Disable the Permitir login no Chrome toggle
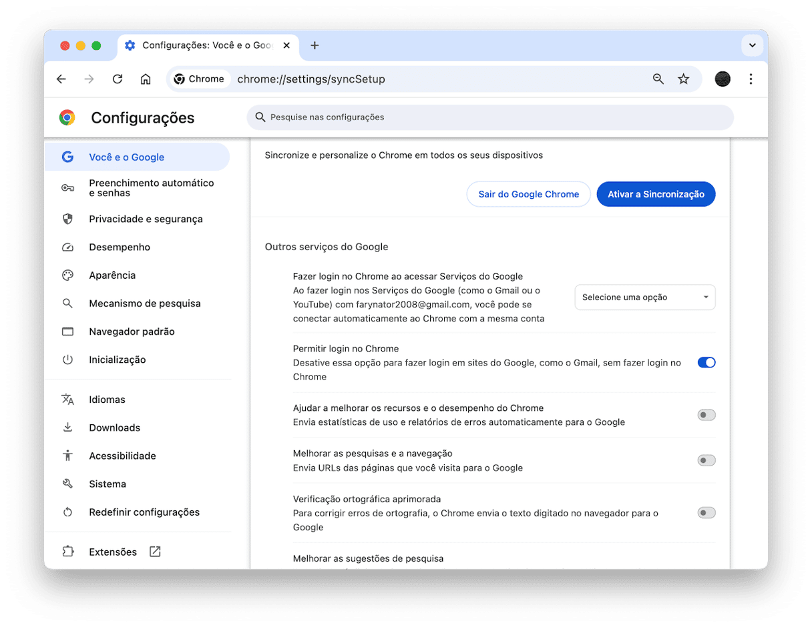812x627 pixels. (706, 363)
